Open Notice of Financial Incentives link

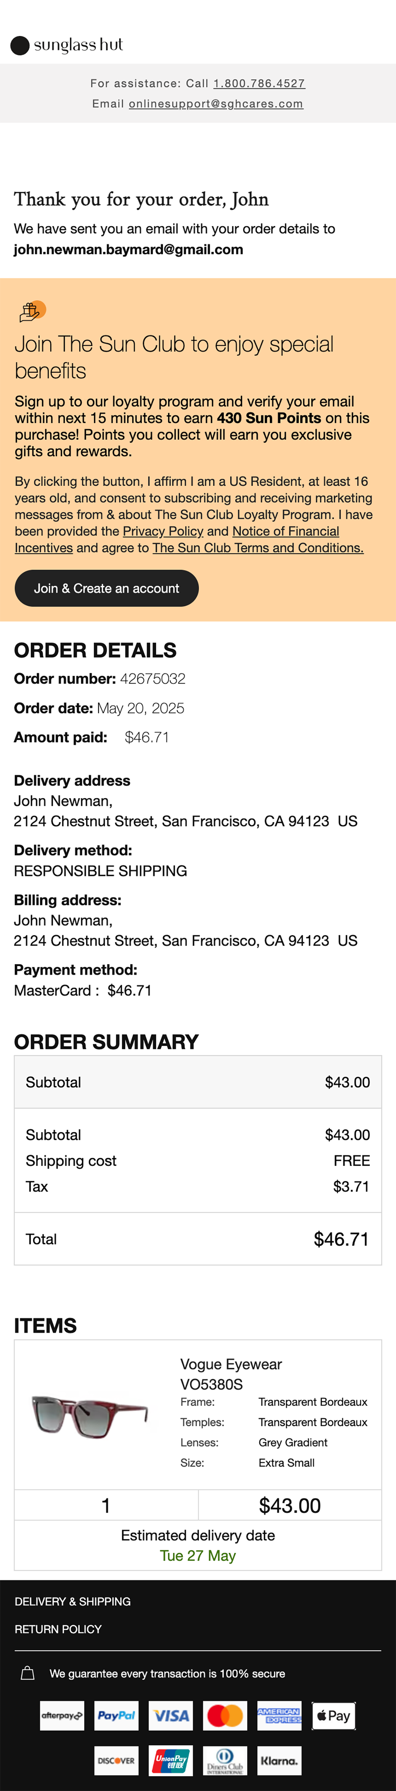285,531
